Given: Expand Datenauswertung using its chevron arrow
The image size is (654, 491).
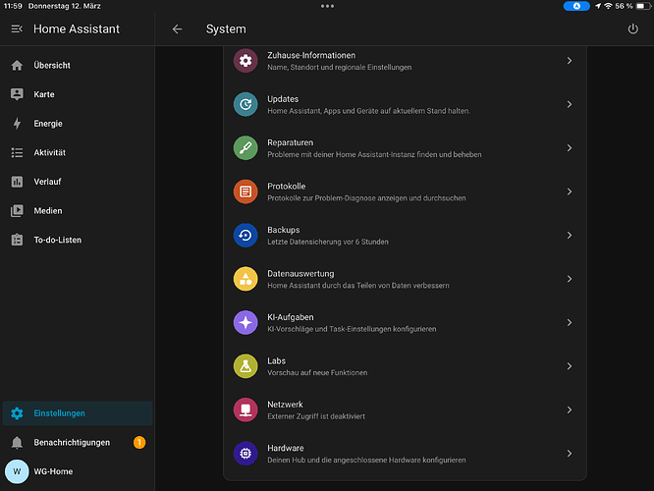Looking at the screenshot, I should [x=570, y=279].
